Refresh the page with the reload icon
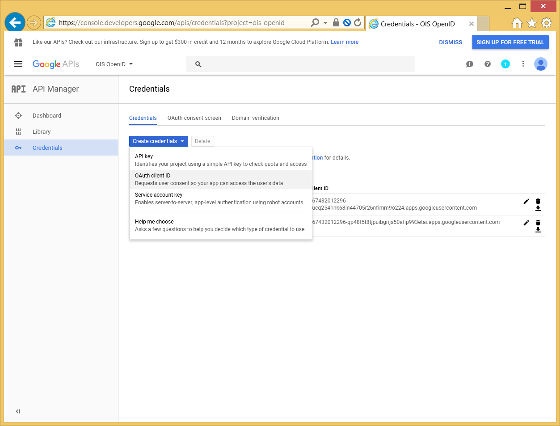This screenshot has width=560, height=426. coord(358,22)
